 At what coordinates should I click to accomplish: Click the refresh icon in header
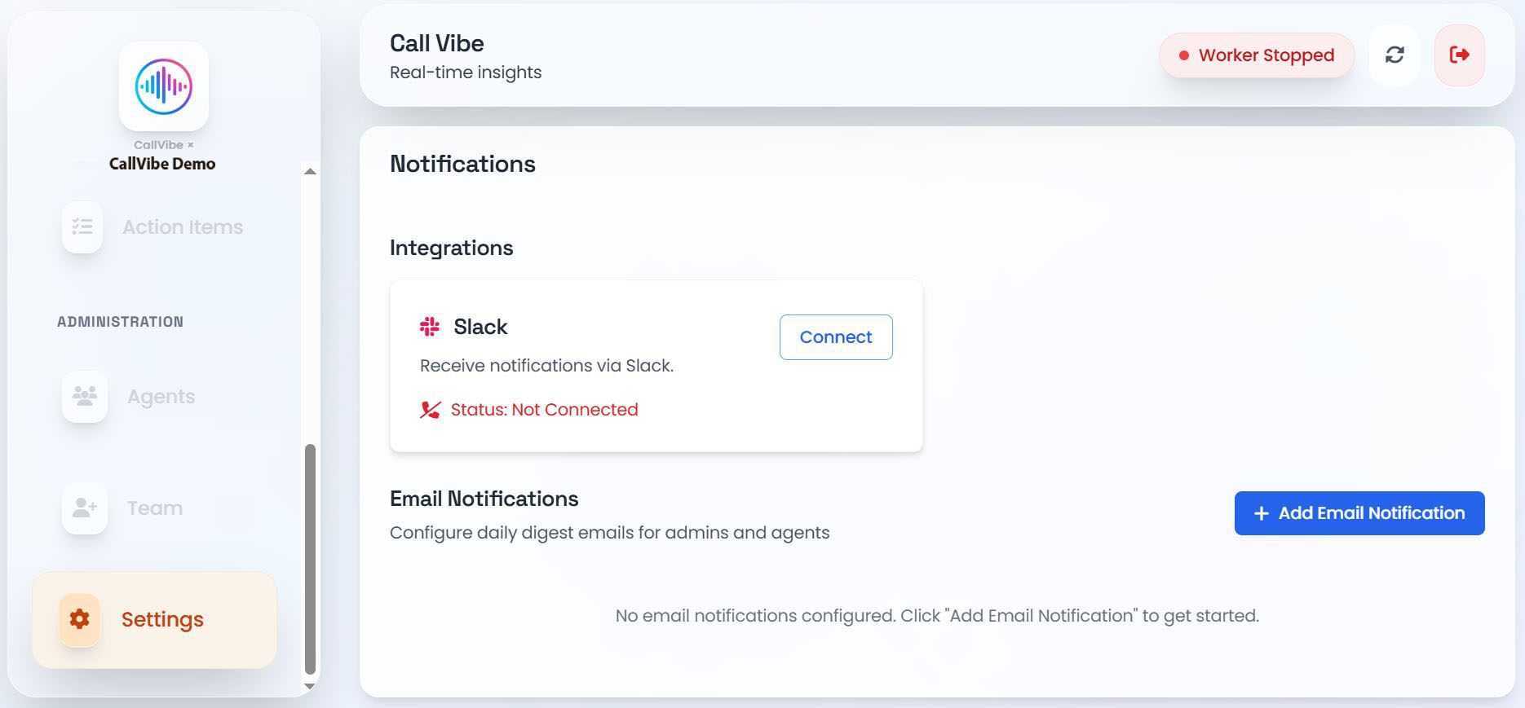pyautogui.click(x=1395, y=55)
